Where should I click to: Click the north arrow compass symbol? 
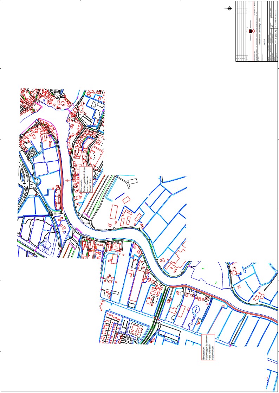pyautogui.click(x=229, y=8)
